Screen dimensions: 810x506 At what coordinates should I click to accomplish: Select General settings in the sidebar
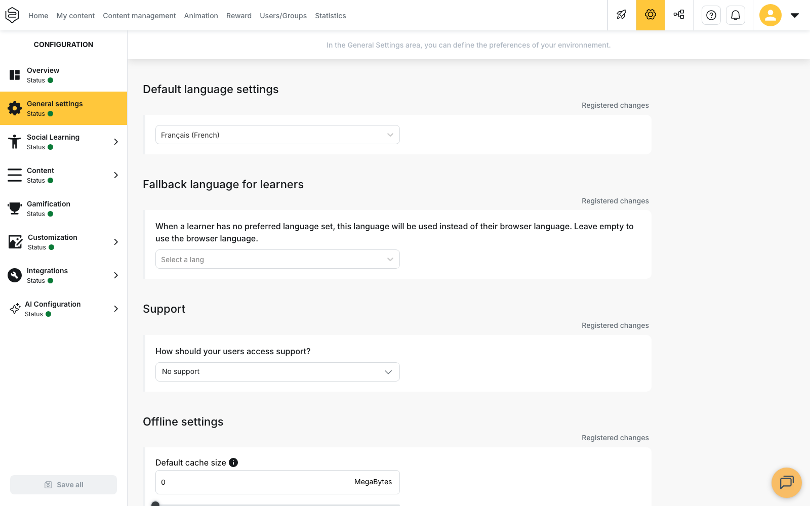[x=63, y=108]
